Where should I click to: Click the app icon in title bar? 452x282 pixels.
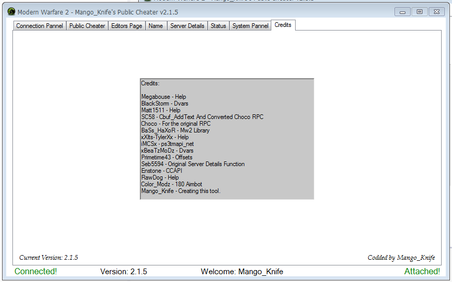(x=11, y=12)
